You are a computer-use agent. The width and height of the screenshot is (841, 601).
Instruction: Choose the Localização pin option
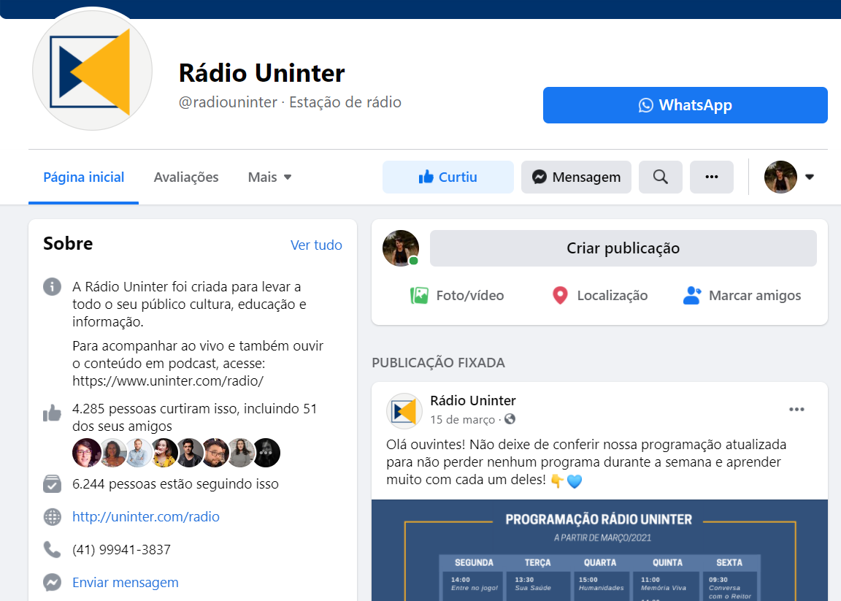[x=599, y=296]
